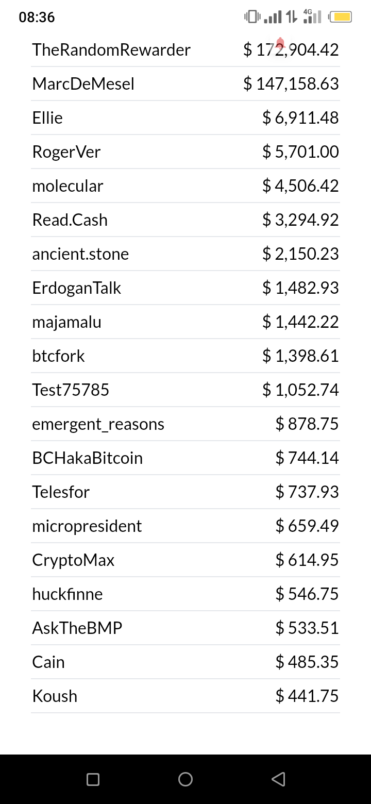Image resolution: width=371 pixels, height=804 pixels.
Task: Open RogerVer profile link
Action: (66, 152)
